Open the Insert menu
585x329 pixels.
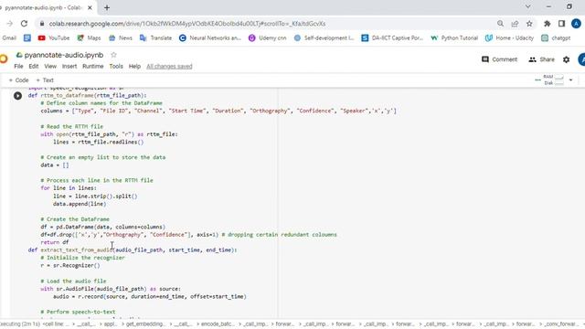pyautogui.click(x=69, y=67)
